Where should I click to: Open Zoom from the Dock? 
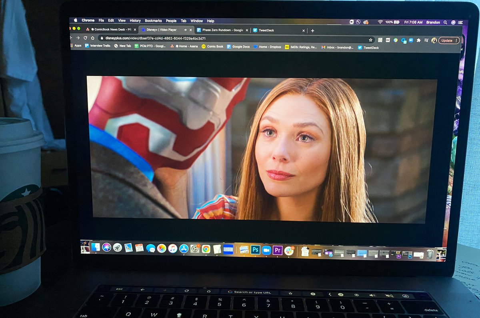266,250
